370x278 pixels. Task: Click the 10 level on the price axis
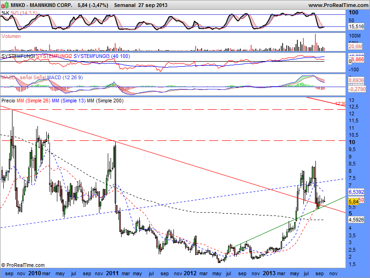352,142
